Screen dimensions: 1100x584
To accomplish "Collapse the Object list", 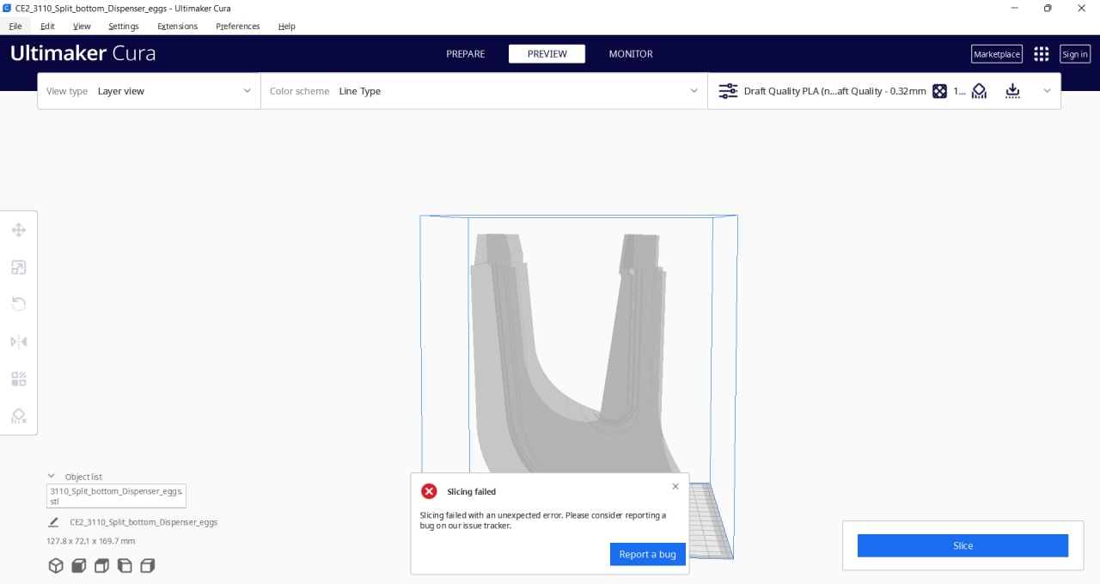I will (x=52, y=476).
